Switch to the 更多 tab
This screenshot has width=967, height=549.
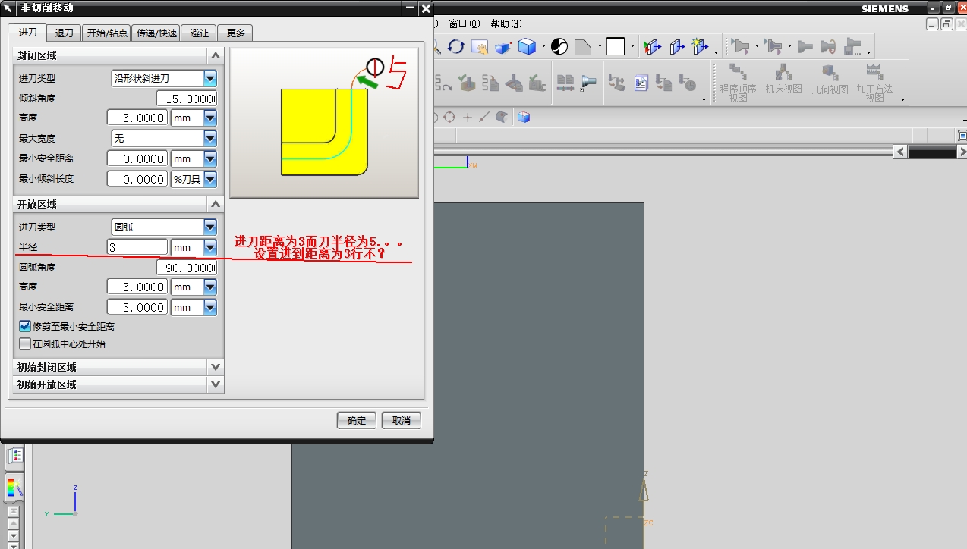(x=235, y=33)
